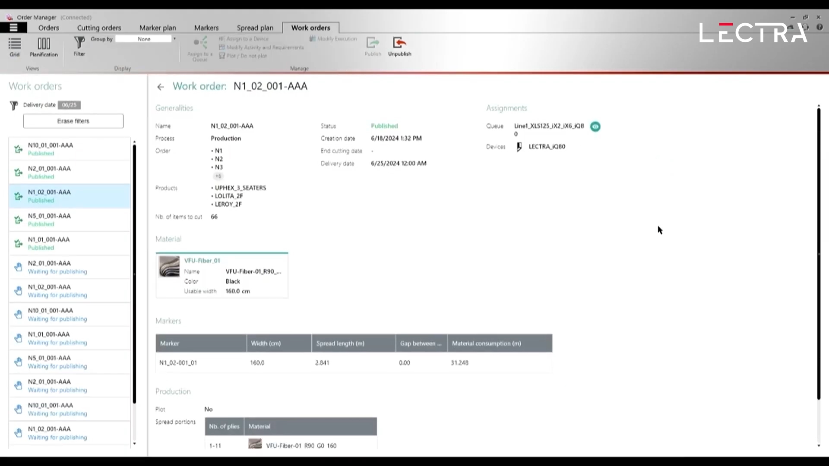Switch to the Cutting orders tab
The width and height of the screenshot is (829, 466).
99,28
